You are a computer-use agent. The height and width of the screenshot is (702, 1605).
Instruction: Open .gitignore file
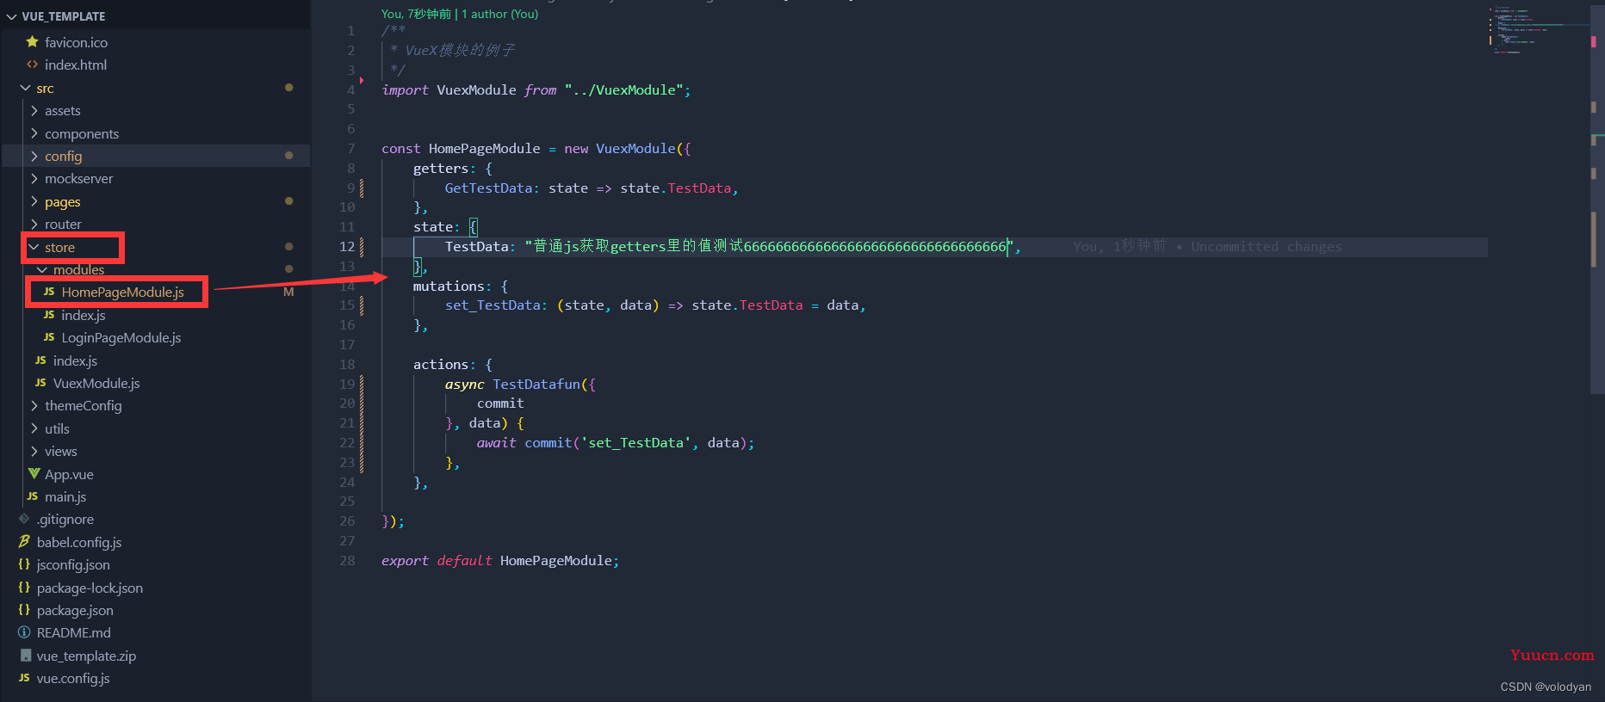coord(65,519)
